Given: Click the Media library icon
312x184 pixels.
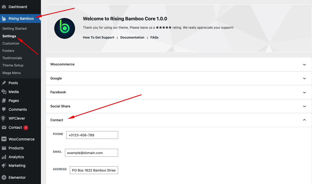Looking at the screenshot, I should (x=4, y=92).
